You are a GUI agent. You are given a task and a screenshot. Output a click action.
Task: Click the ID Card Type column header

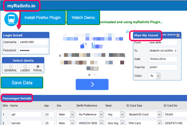[134, 106]
